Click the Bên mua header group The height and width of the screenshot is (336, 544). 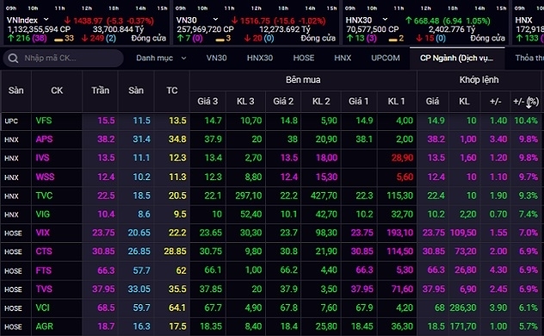(x=303, y=80)
